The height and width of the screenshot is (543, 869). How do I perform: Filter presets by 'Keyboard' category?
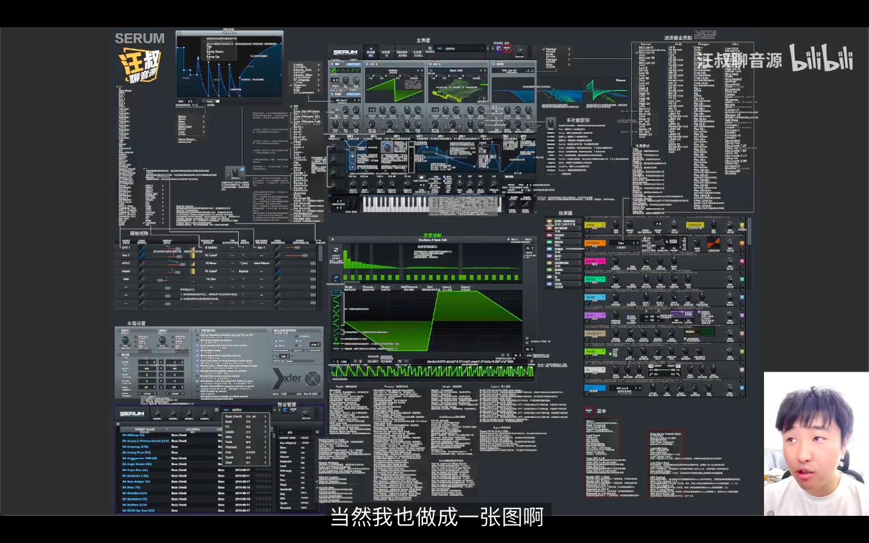click(x=285, y=462)
